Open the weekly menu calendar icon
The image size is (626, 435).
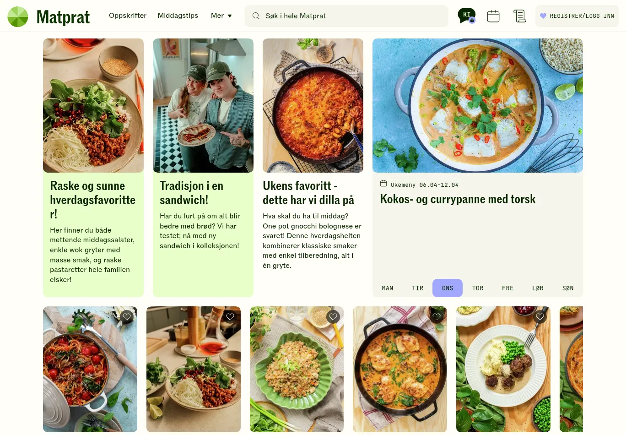493,16
